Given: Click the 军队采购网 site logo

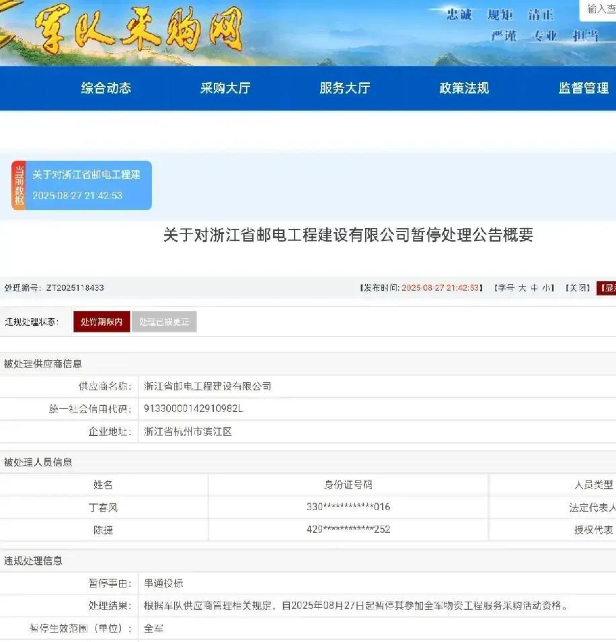Looking at the screenshot, I should pos(139,31).
